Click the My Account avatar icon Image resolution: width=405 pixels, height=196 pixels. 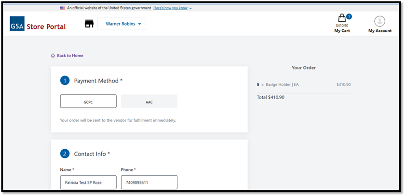click(380, 21)
